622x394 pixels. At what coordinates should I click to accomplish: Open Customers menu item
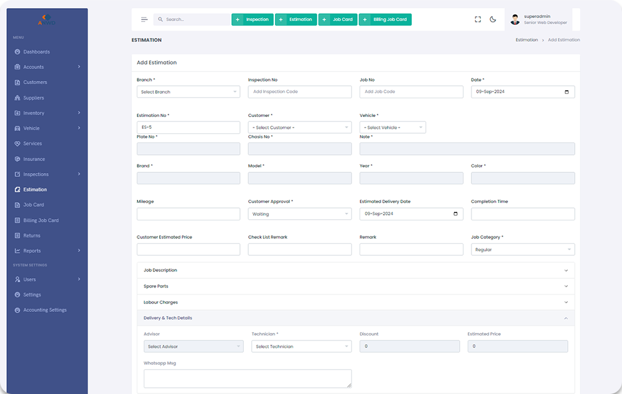pos(35,83)
